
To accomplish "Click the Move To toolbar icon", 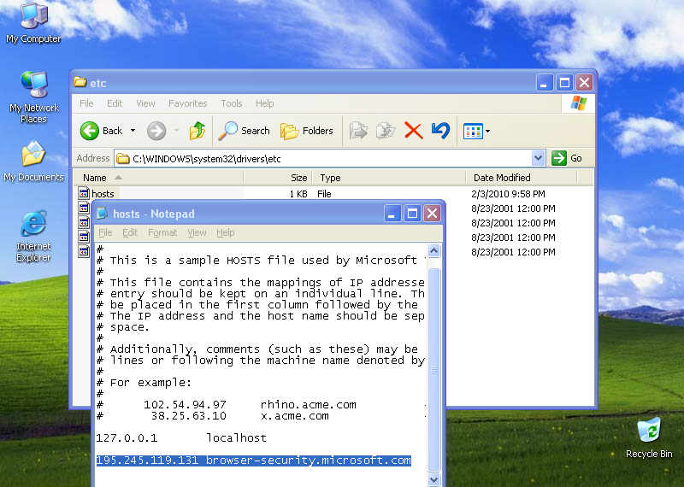I will (x=358, y=131).
